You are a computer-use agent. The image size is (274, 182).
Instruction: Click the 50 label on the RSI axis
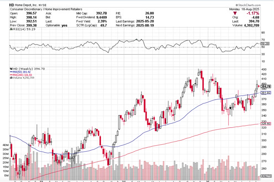[263, 47]
